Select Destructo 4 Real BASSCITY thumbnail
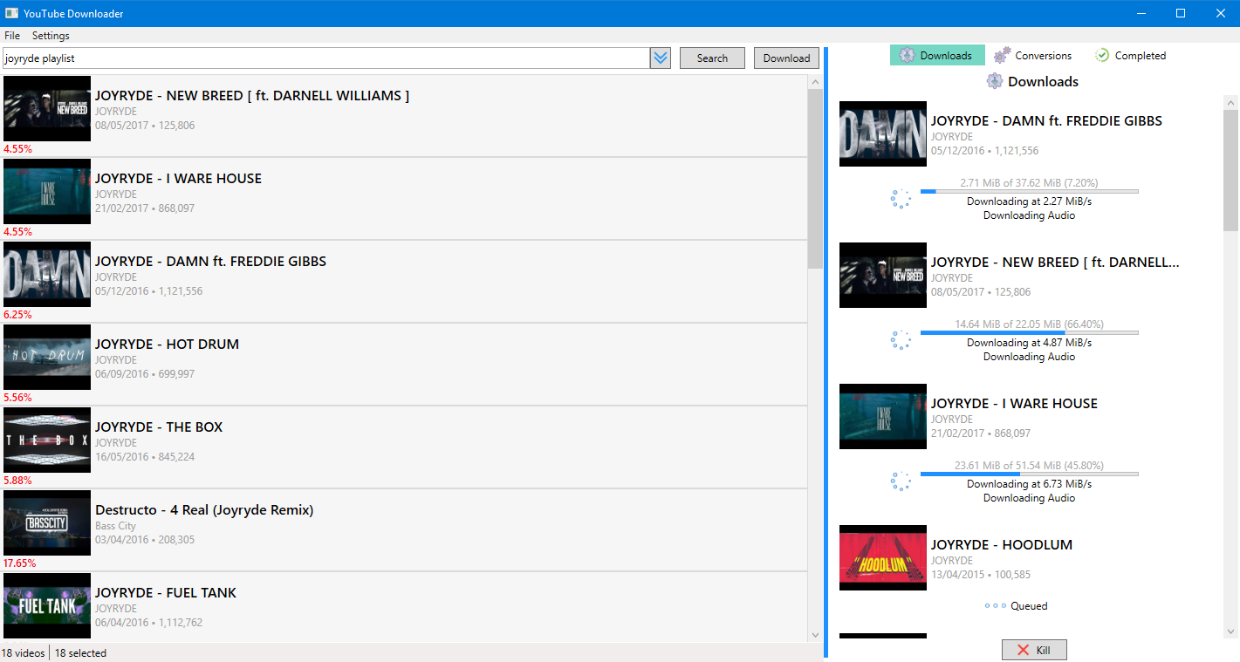This screenshot has width=1240, height=662. tap(47, 522)
